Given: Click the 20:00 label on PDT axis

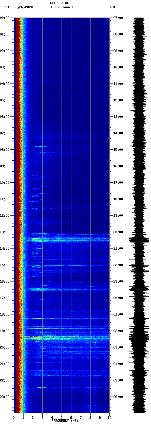Looking at the screenshot, I should pyautogui.click(x=5, y=347).
